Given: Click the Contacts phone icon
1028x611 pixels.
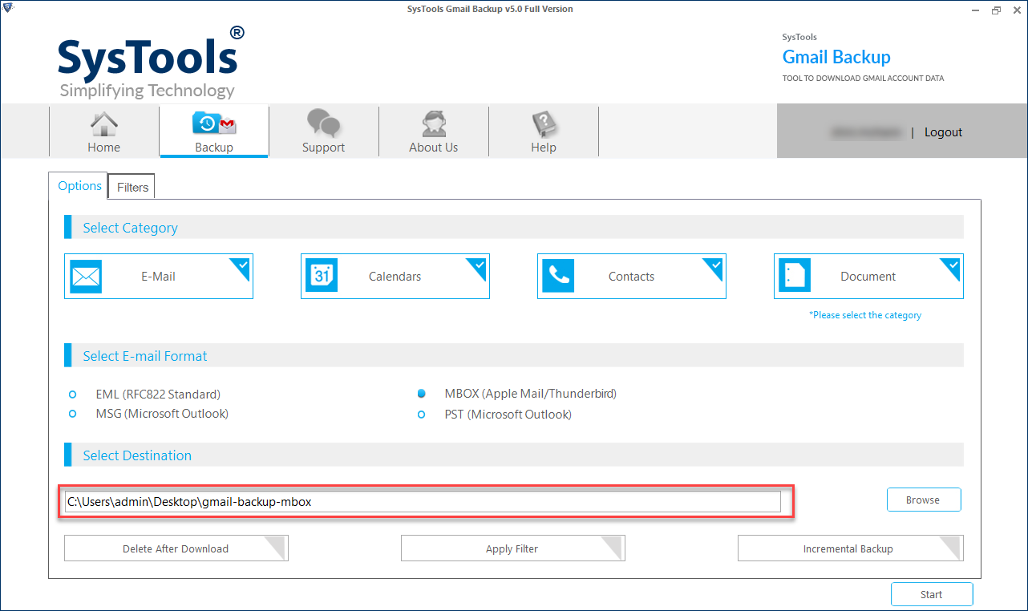Looking at the screenshot, I should (558, 277).
